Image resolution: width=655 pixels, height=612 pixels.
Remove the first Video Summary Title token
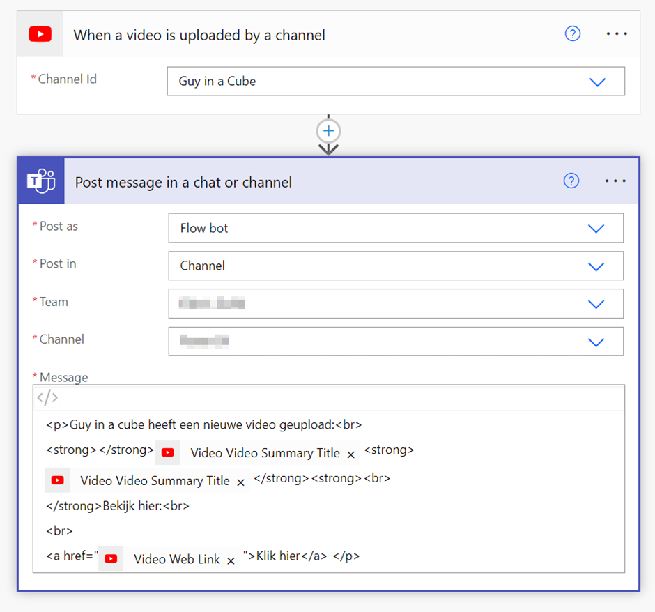coord(350,454)
